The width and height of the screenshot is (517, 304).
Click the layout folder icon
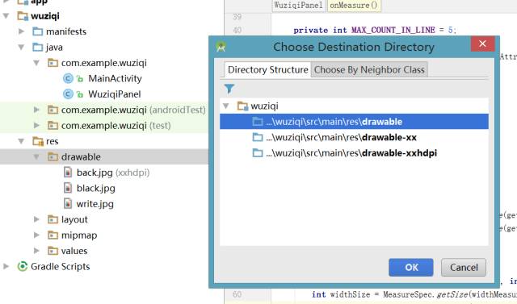pyautogui.click(x=53, y=219)
